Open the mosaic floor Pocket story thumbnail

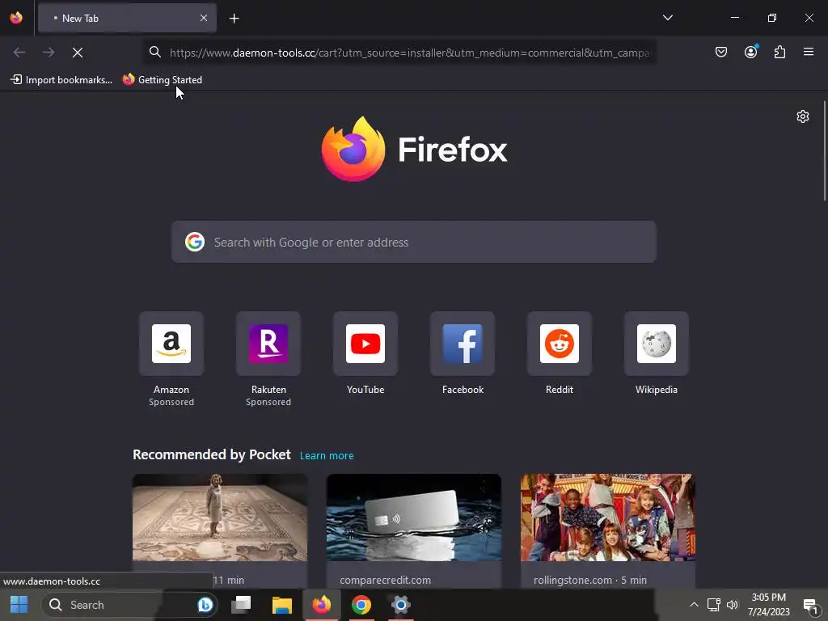pos(220,517)
